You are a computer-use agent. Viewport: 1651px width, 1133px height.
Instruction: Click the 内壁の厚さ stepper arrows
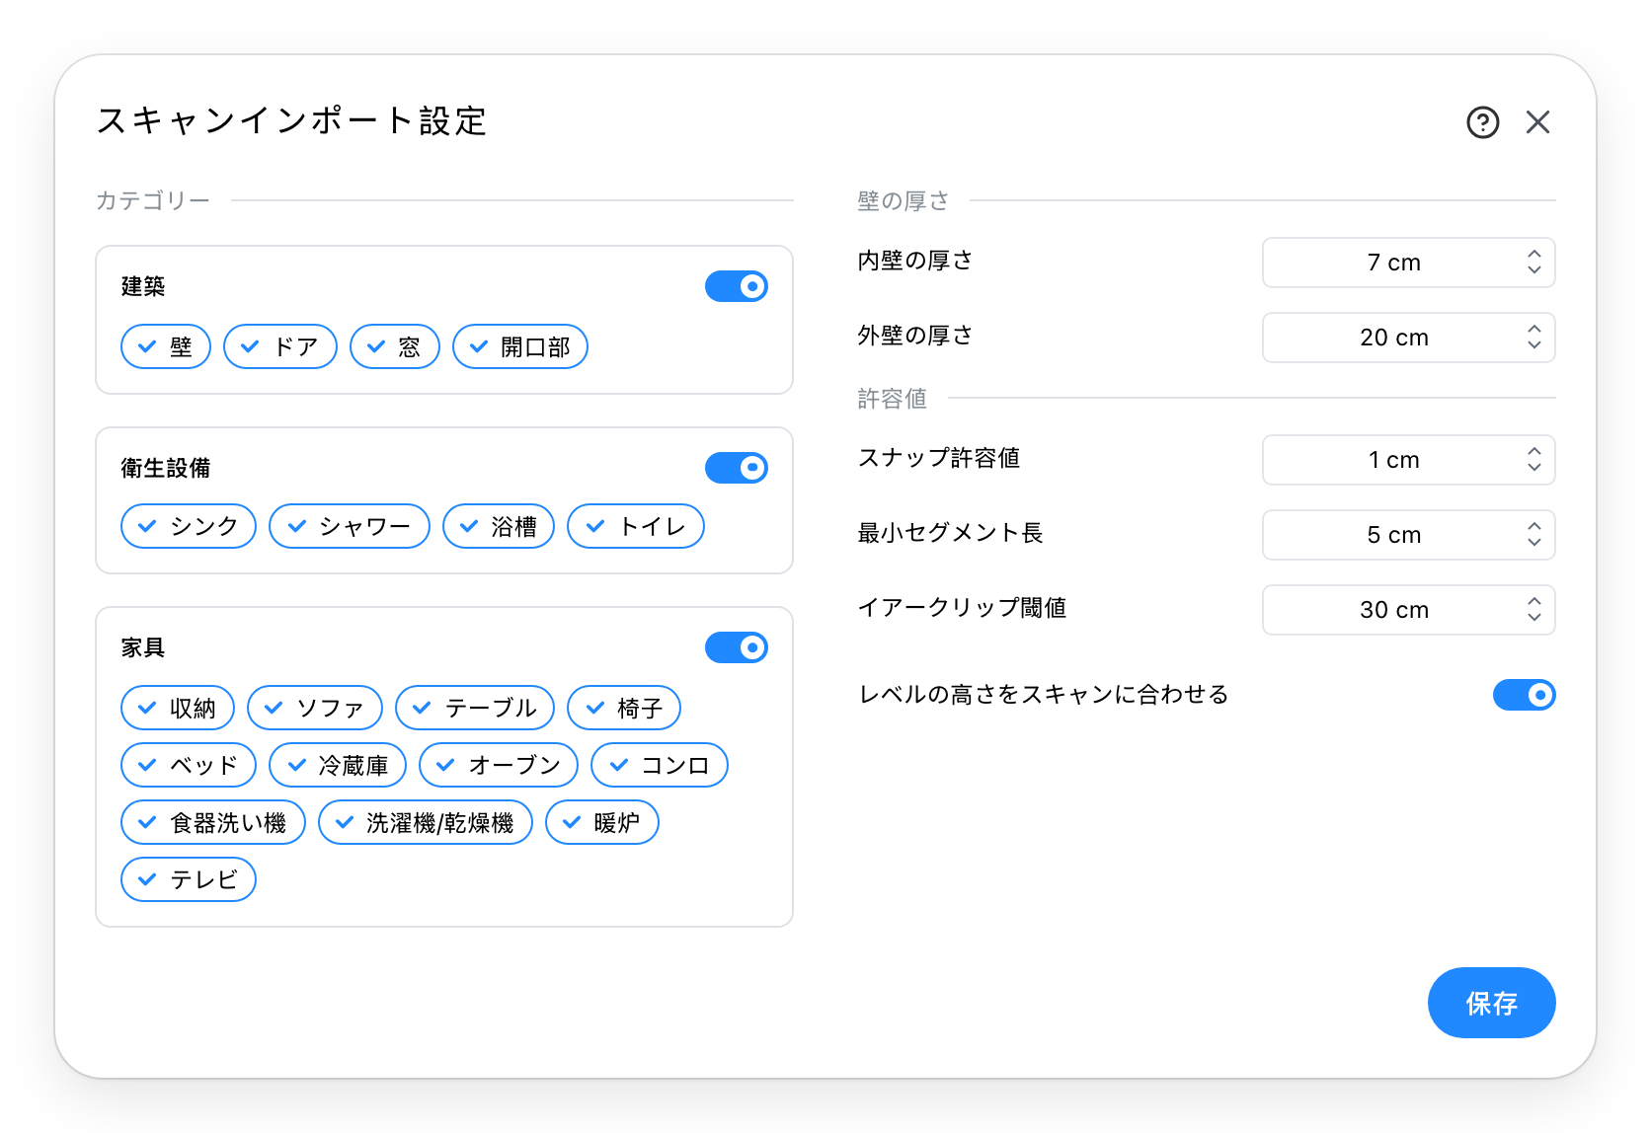point(1533,263)
